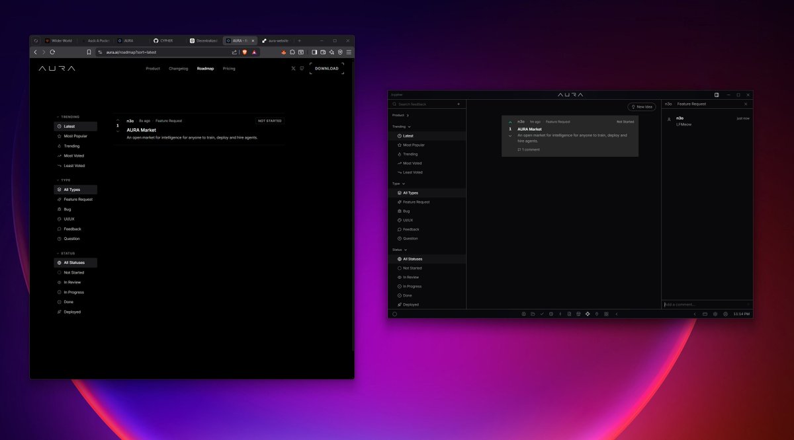This screenshot has width=794, height=440.
Task: Click the highlighted roadmap icon in the bottom toolbar
Action: tap(588, 314)
